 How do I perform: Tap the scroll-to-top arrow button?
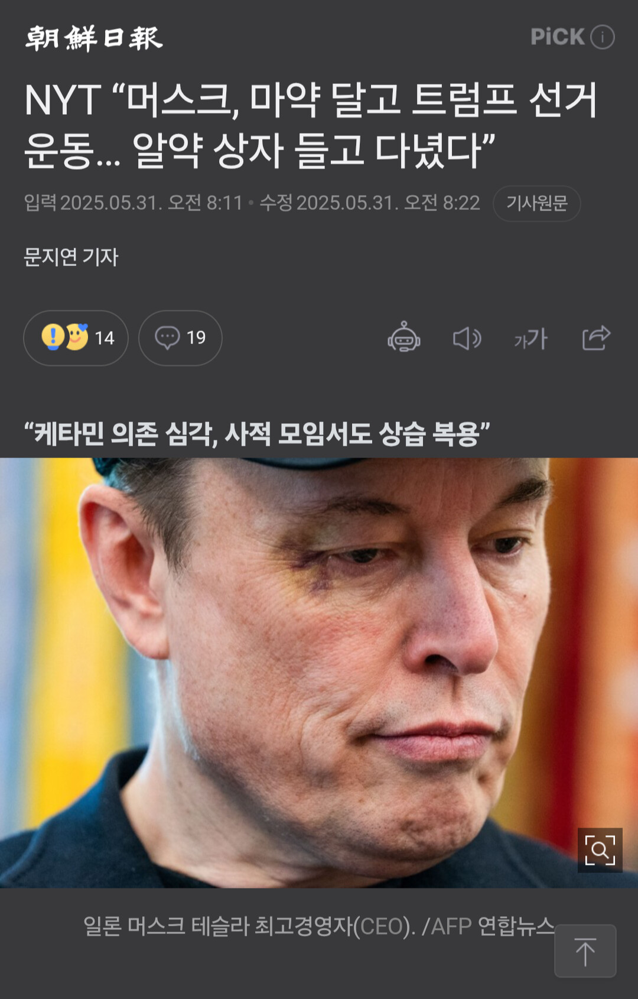[x=585, y=951]
